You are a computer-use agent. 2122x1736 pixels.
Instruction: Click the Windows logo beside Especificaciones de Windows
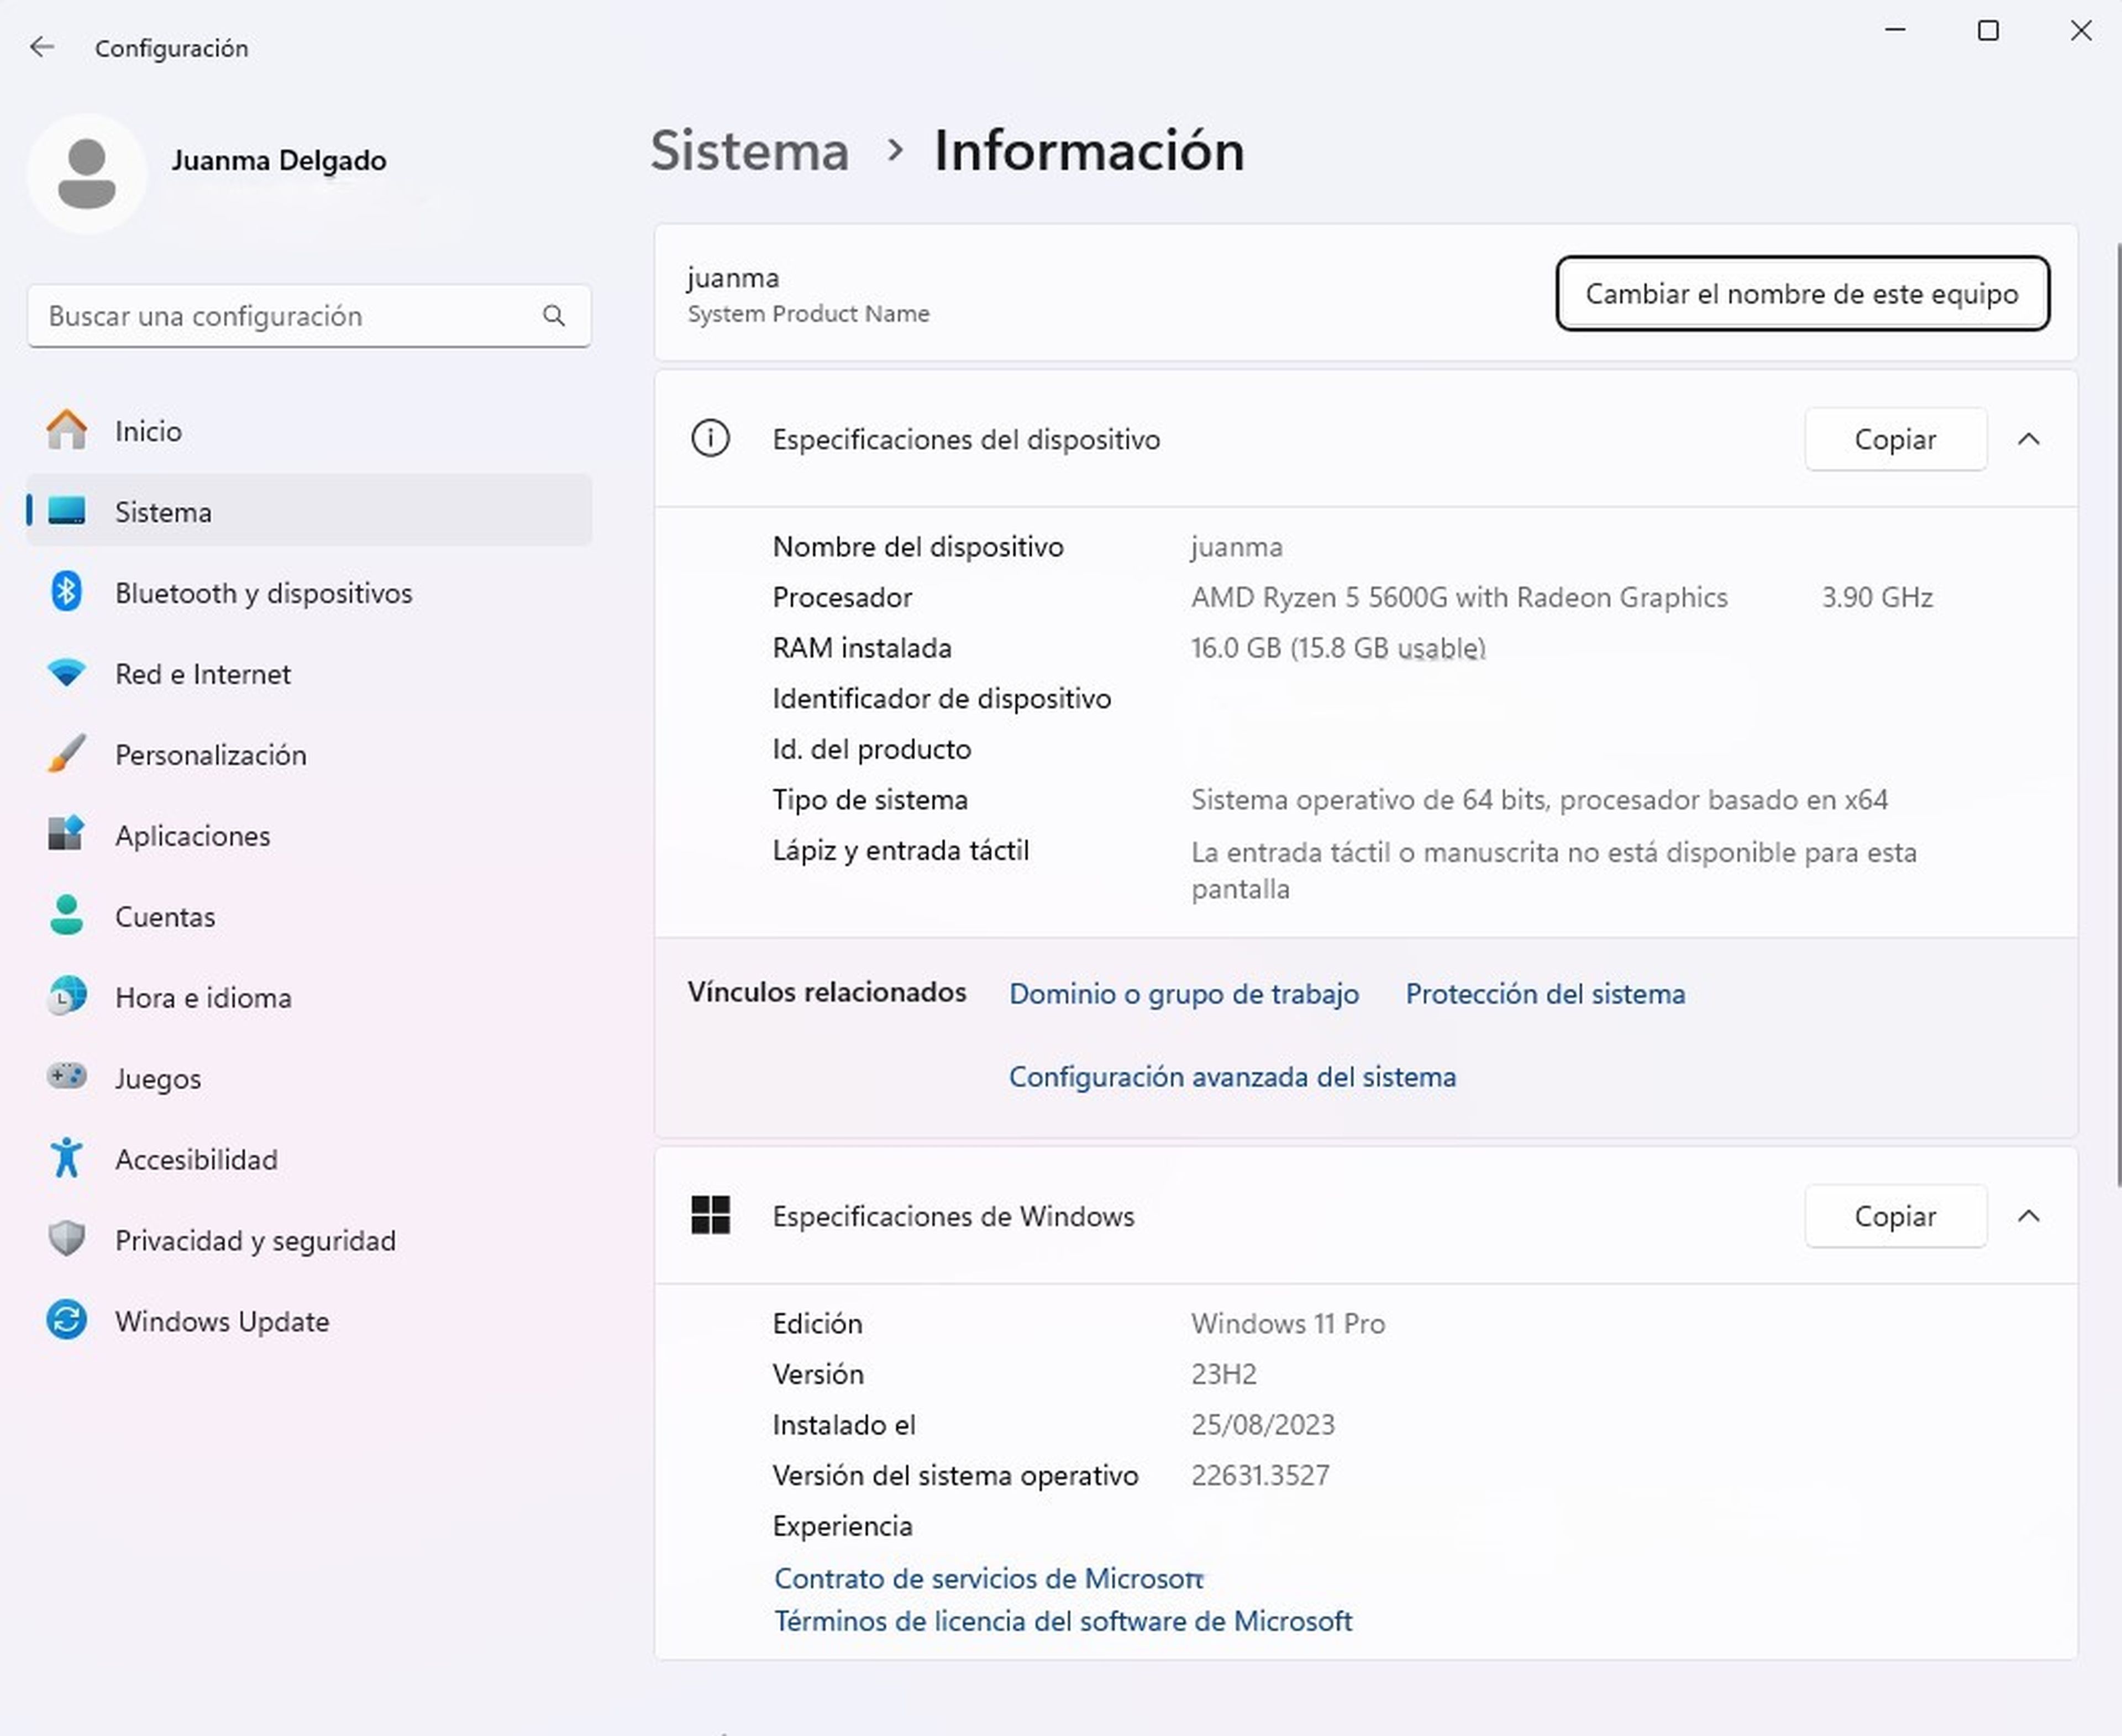tap(710, 1215)
